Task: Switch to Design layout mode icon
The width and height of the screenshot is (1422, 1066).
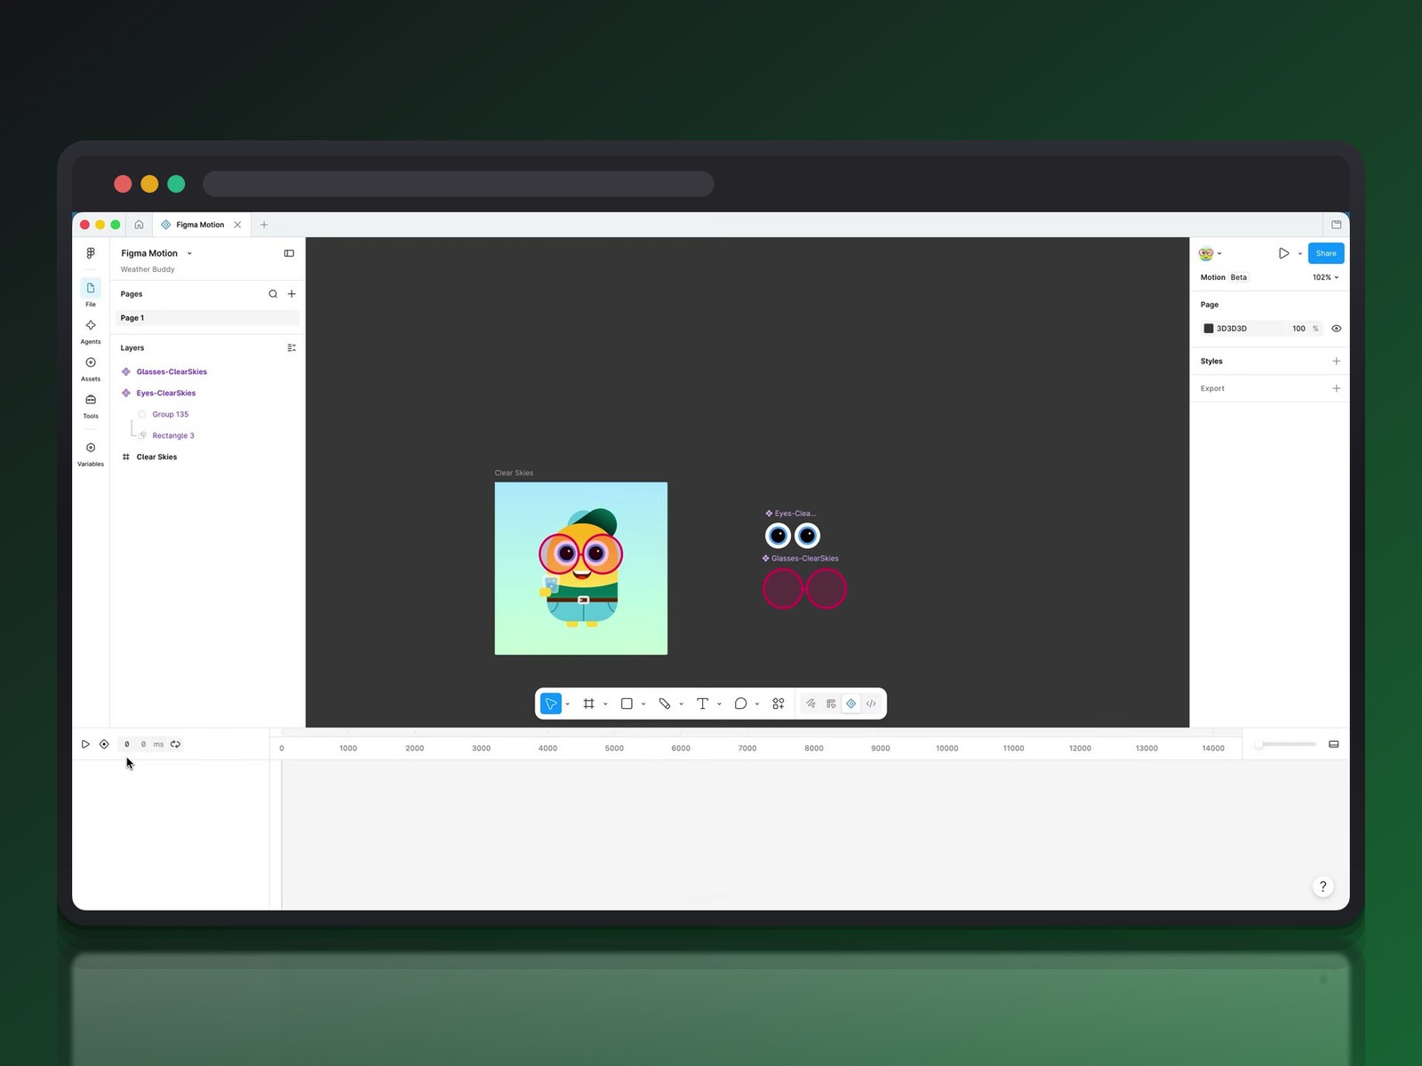Action: (x=831, y=704)
